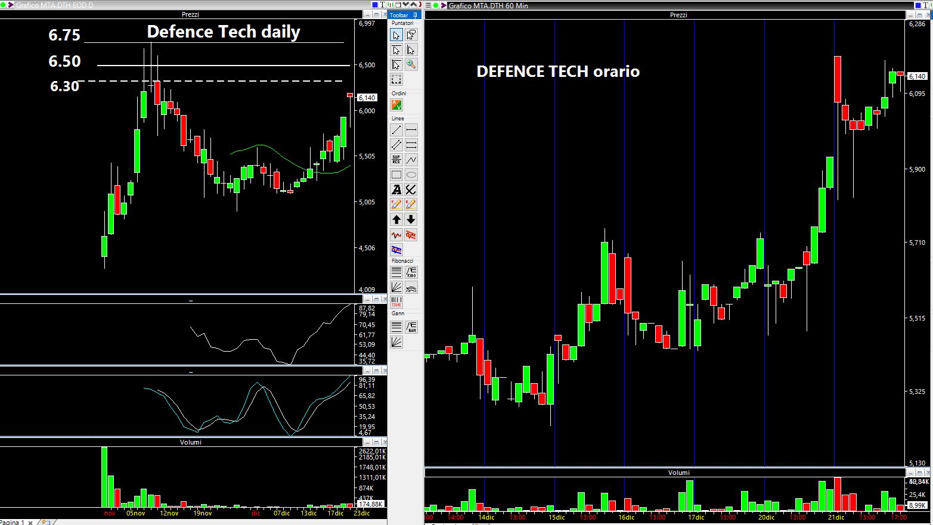Choose the Fibonacci TIME zones tool

[x=396, y=302]
